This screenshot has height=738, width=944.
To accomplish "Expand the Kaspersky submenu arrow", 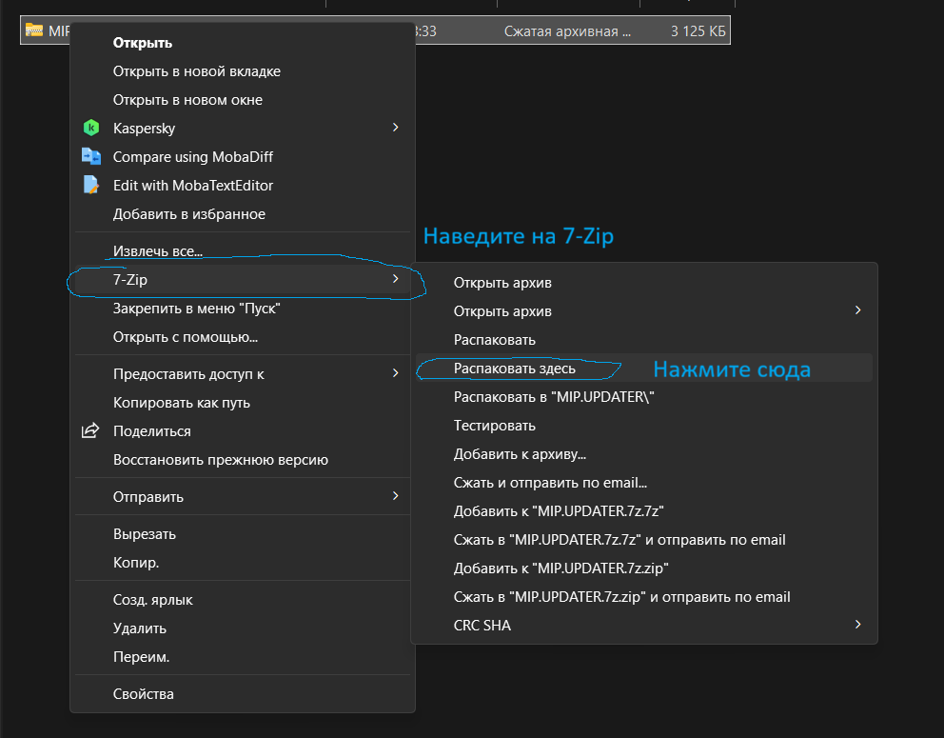I will (396, 127).
